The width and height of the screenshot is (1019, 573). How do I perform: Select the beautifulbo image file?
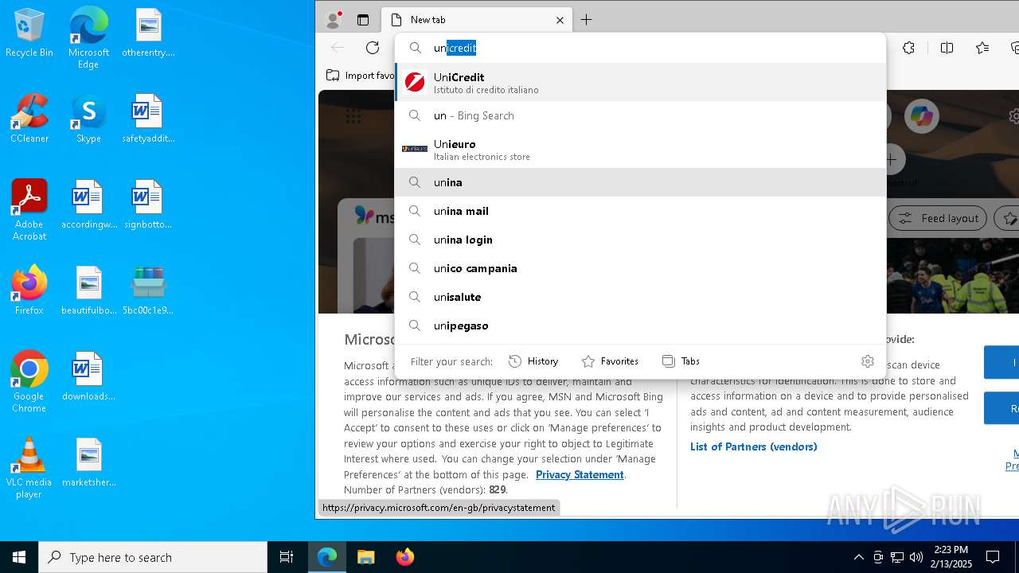(x=88, y=291)
